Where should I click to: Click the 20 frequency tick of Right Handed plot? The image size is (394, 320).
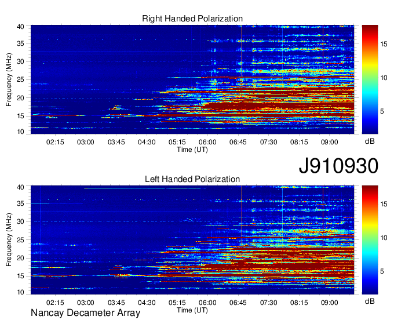coord(20,98)
